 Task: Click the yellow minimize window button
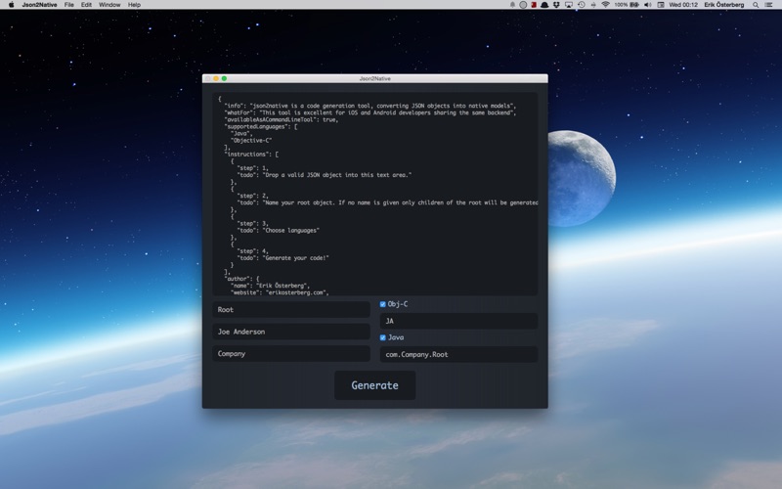216,78
